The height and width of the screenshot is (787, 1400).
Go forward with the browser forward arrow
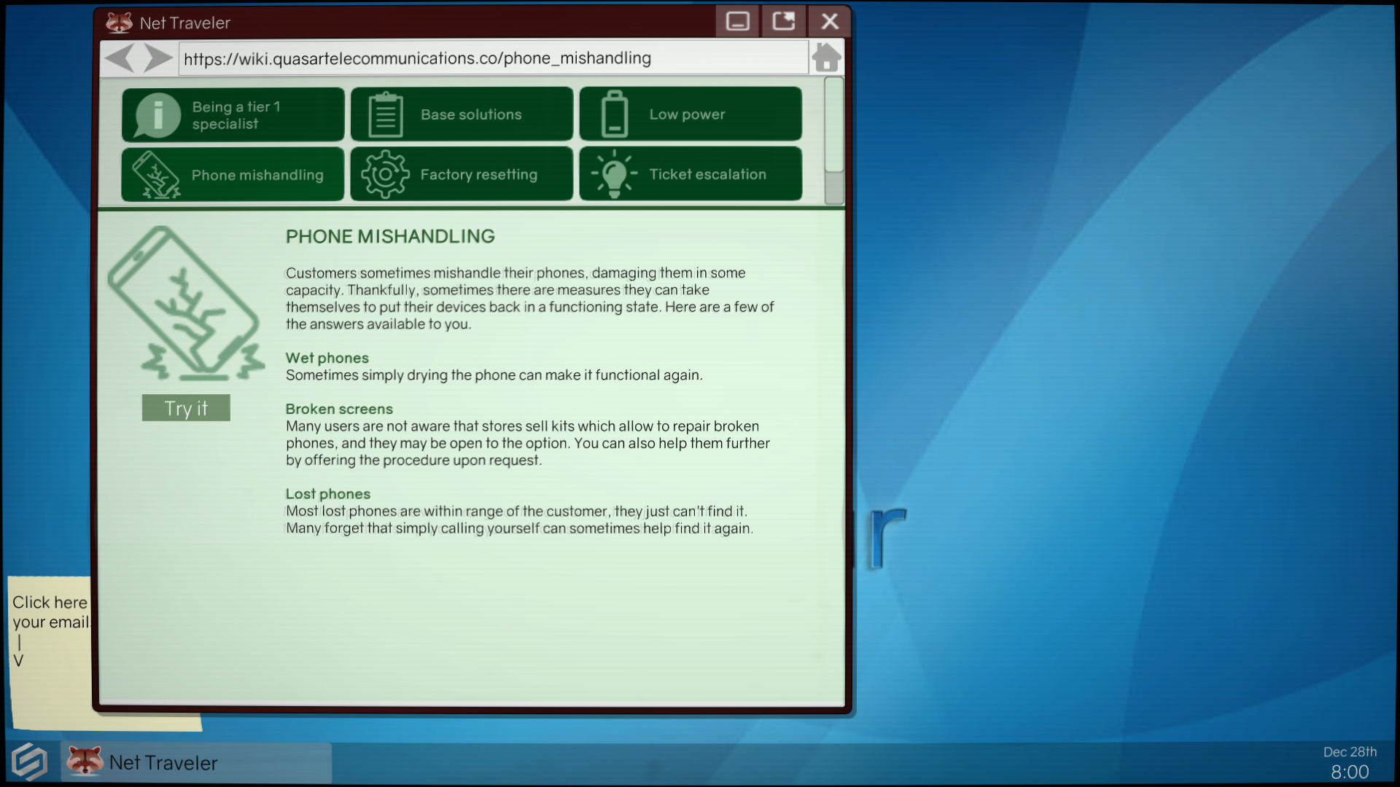point(157,58)
